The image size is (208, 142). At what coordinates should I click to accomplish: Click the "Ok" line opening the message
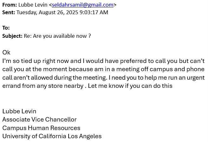[x=6, y=52]
